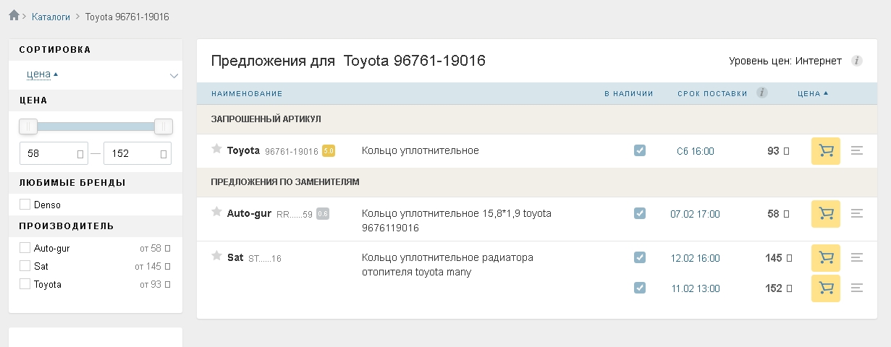Check the Denso favorite brand checkbox
Screen dimensions: 891x347
tap(25, 205)
